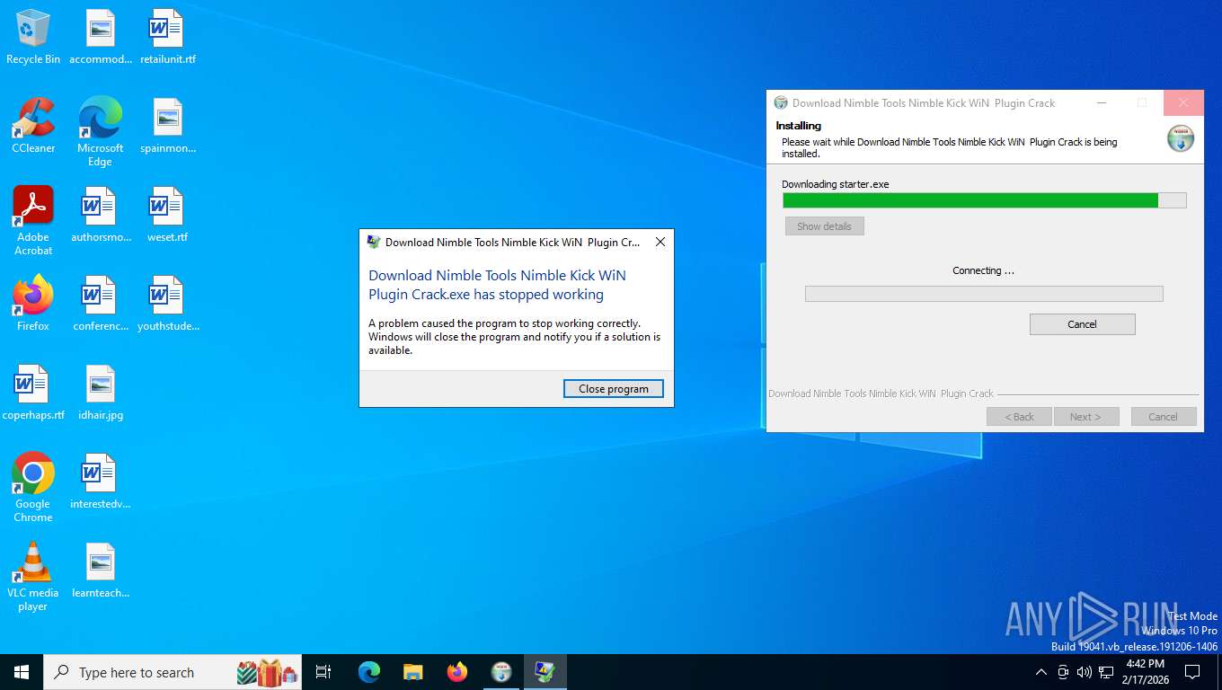This screenshot has height=690, width=1222.
Task: Click the Next > button in installer
Action: pos(1085,417)
